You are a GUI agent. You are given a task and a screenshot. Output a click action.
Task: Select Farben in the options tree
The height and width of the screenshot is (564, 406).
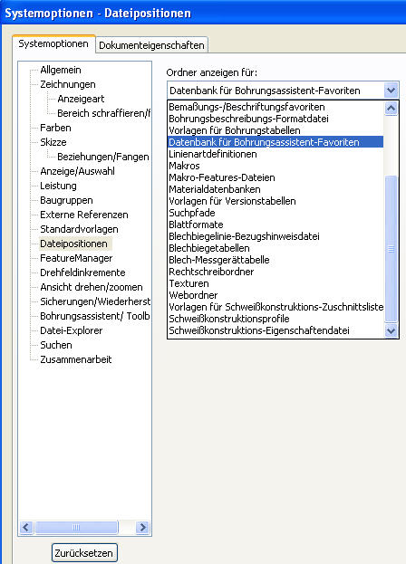click(x=55, y=128)
